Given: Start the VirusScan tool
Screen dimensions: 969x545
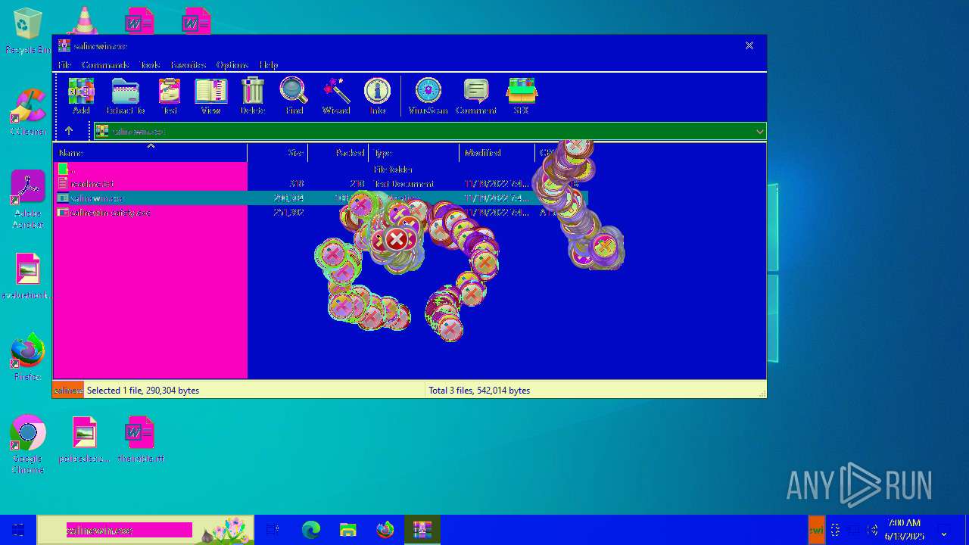Looking at the screenshot, I should click(x=428, y=96).
